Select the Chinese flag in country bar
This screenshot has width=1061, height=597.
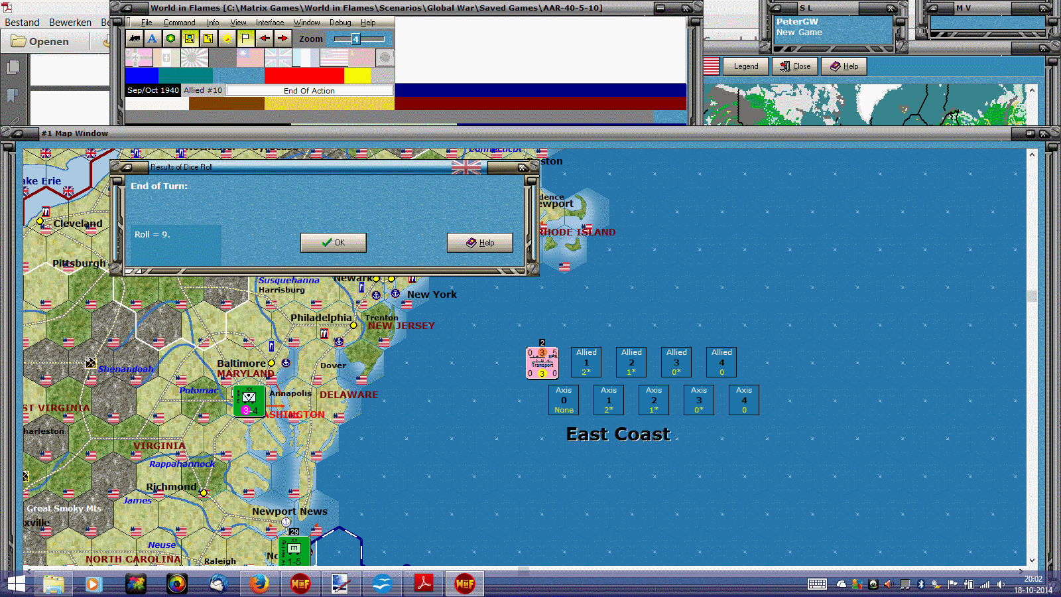click(x=250, y=58)
